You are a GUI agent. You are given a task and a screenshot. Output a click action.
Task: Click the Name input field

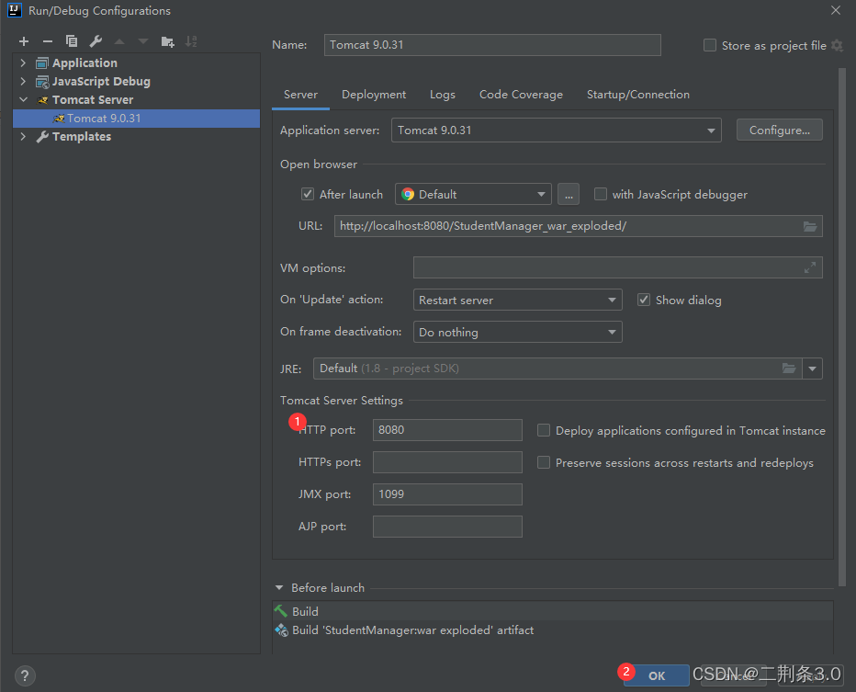point(492,45)
